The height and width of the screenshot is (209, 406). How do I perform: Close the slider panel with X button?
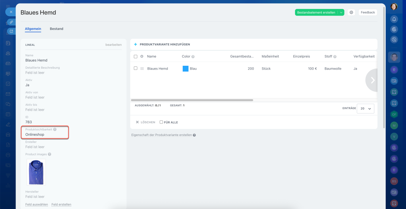tap(11, 12)
